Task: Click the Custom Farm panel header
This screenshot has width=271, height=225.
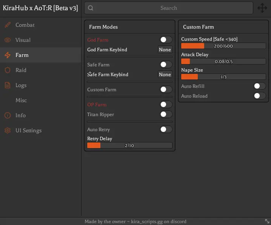Action: click(223, 27)
